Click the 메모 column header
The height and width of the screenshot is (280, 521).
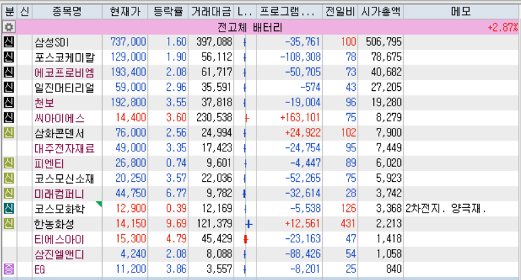[462, 12]
